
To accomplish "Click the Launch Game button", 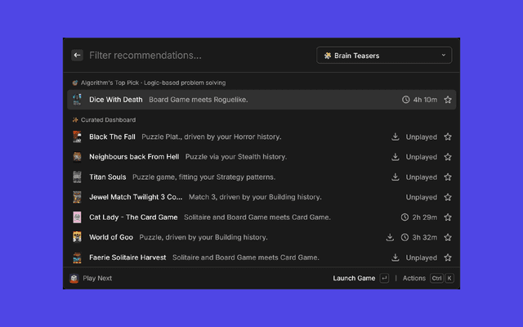I will [x=354, y=278].
